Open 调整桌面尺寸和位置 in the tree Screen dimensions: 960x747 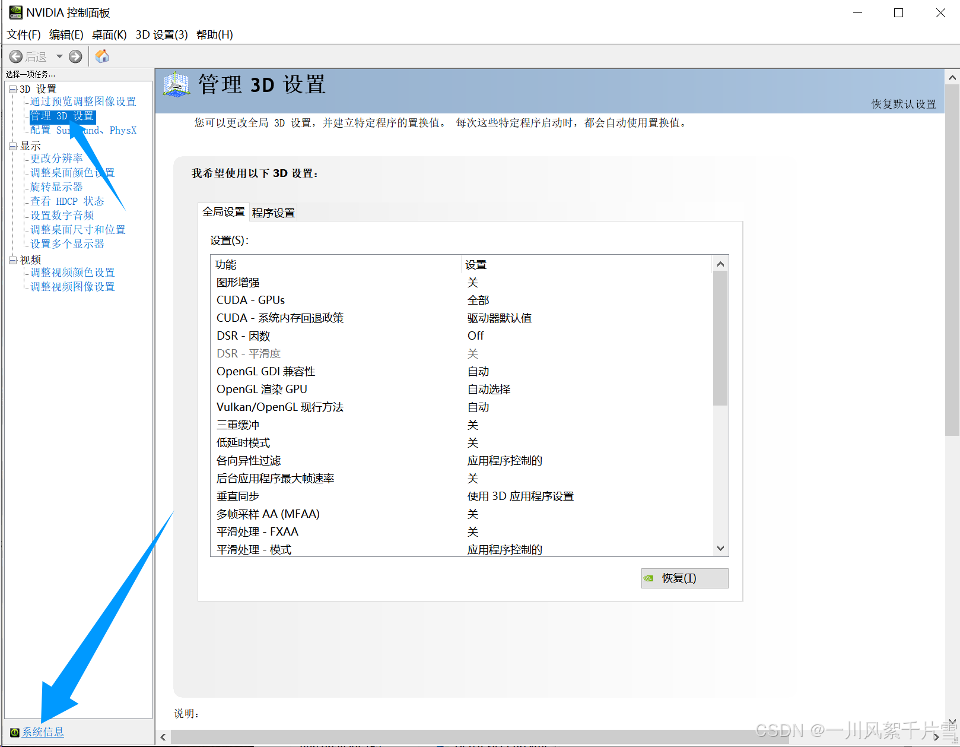[x=78, y=230]
